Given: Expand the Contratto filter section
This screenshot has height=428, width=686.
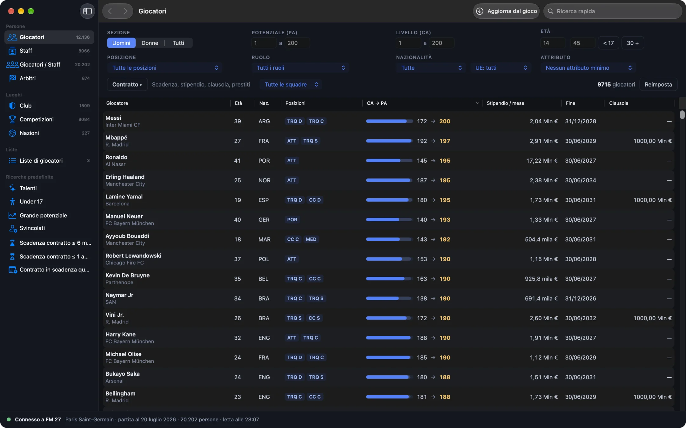Looking at the screenshot, I should [127, 85].
